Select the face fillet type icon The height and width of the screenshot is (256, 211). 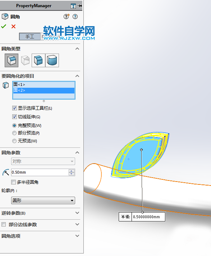click(x=38, y=60)
